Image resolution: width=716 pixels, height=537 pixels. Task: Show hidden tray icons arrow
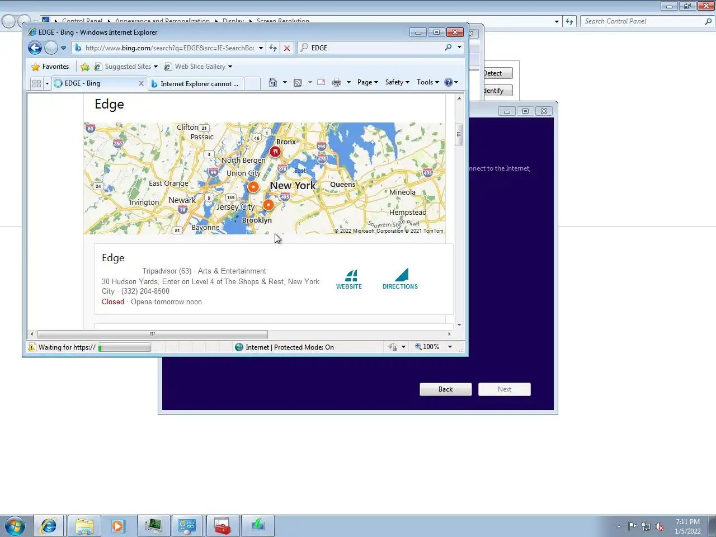619,526
